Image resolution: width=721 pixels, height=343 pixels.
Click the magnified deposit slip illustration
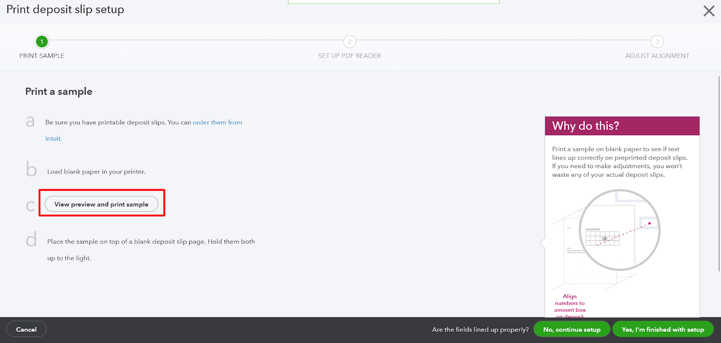click(x=619, y=230)
